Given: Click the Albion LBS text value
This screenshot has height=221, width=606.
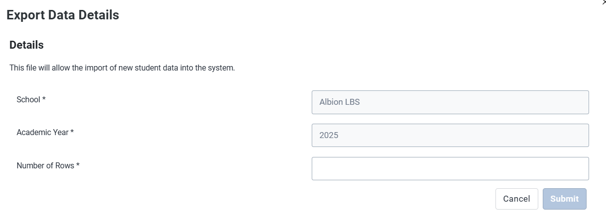Looking at the screenshot, I should point(340,102).
